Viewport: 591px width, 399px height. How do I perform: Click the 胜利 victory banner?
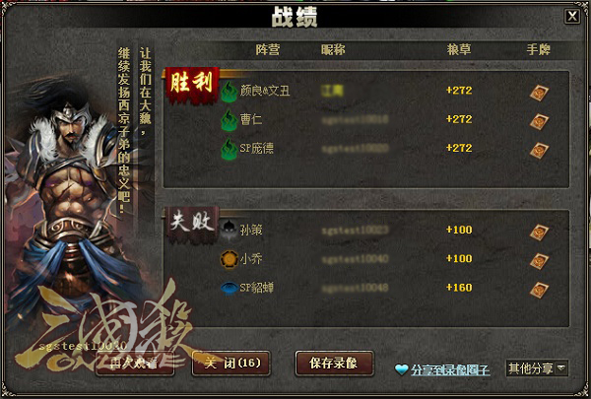192,84
